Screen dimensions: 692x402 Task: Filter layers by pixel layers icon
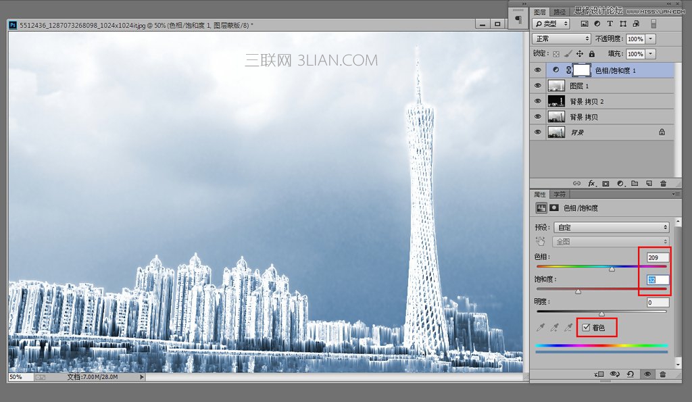[x=585, y=24]
